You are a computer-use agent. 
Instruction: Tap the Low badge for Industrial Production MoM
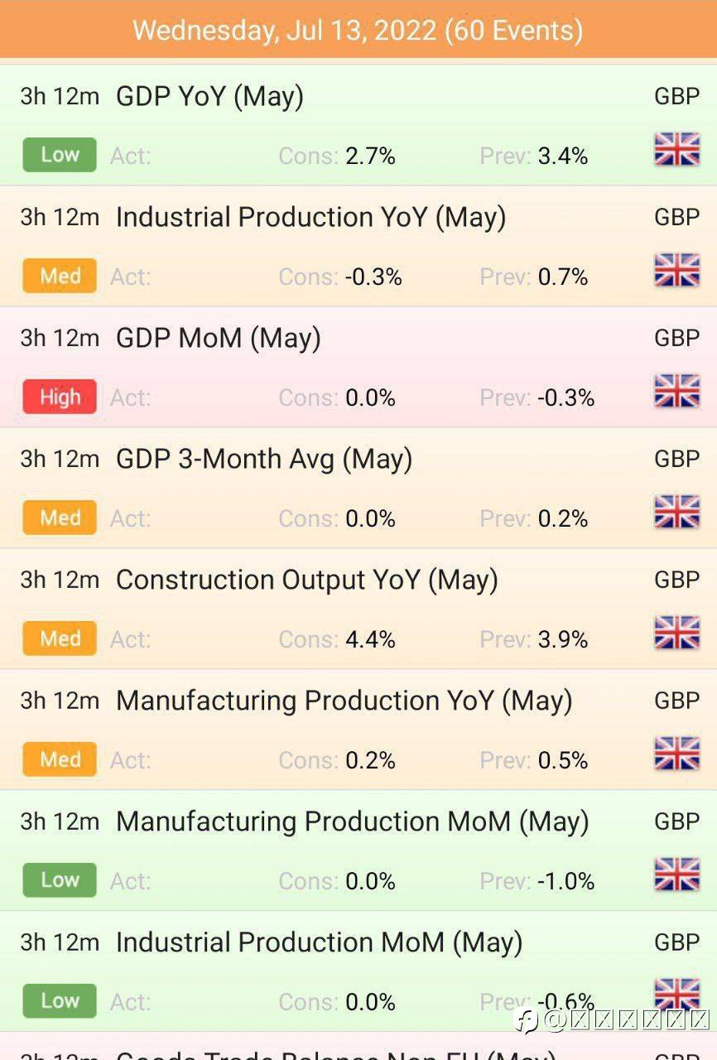(x=60, y=1000)
